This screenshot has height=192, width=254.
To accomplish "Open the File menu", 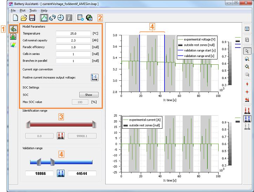I will tap(13, 10).
